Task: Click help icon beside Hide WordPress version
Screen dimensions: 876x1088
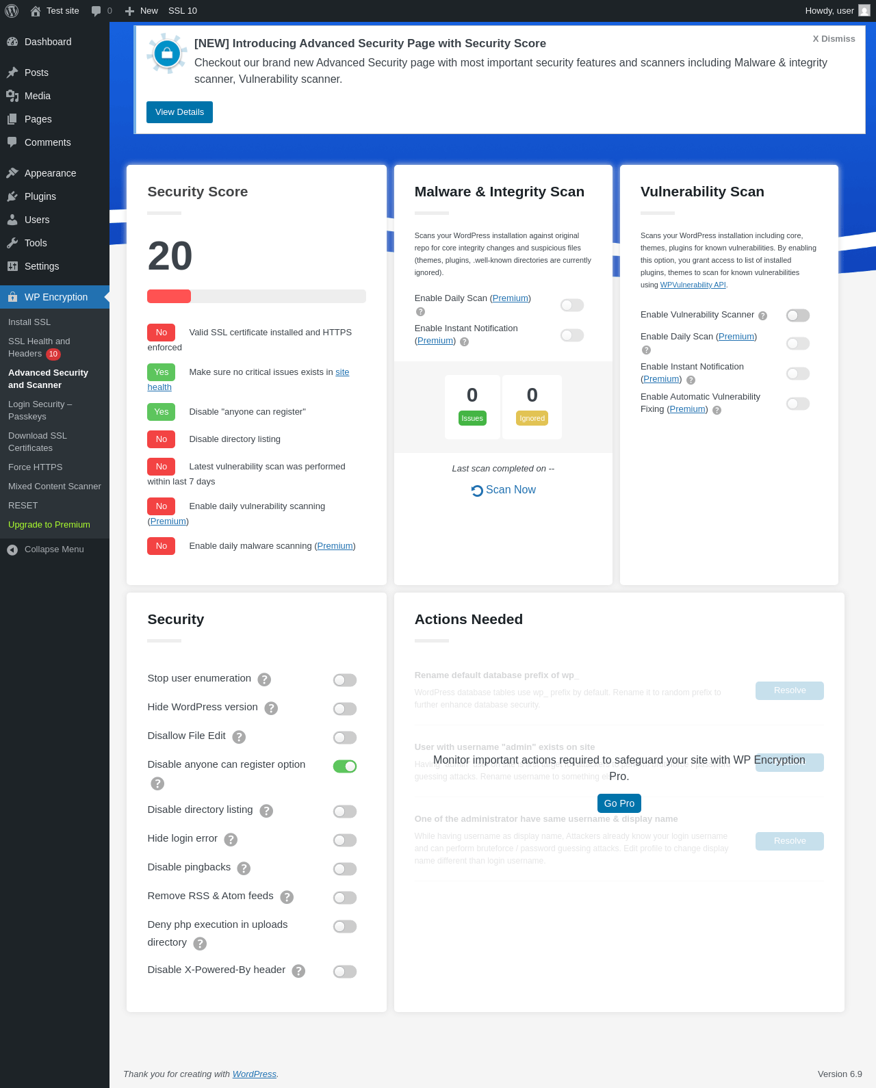Action: (271, 708)
